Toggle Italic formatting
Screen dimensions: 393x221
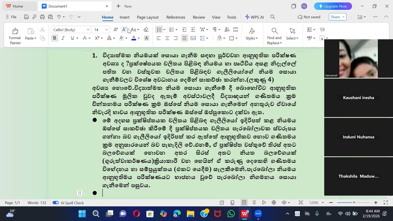coord(63,38)
